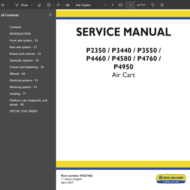Activate the Draw tool

click(21, 5)
